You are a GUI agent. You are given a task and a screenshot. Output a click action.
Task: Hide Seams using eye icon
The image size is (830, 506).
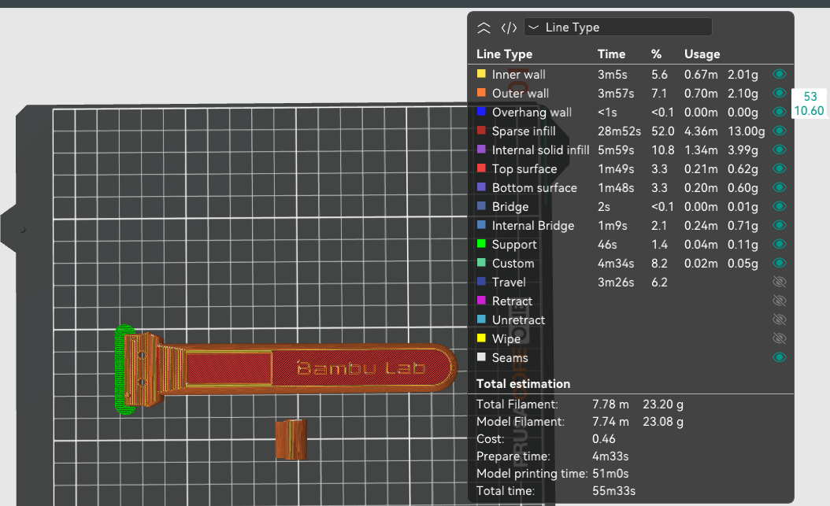(780, 357)
